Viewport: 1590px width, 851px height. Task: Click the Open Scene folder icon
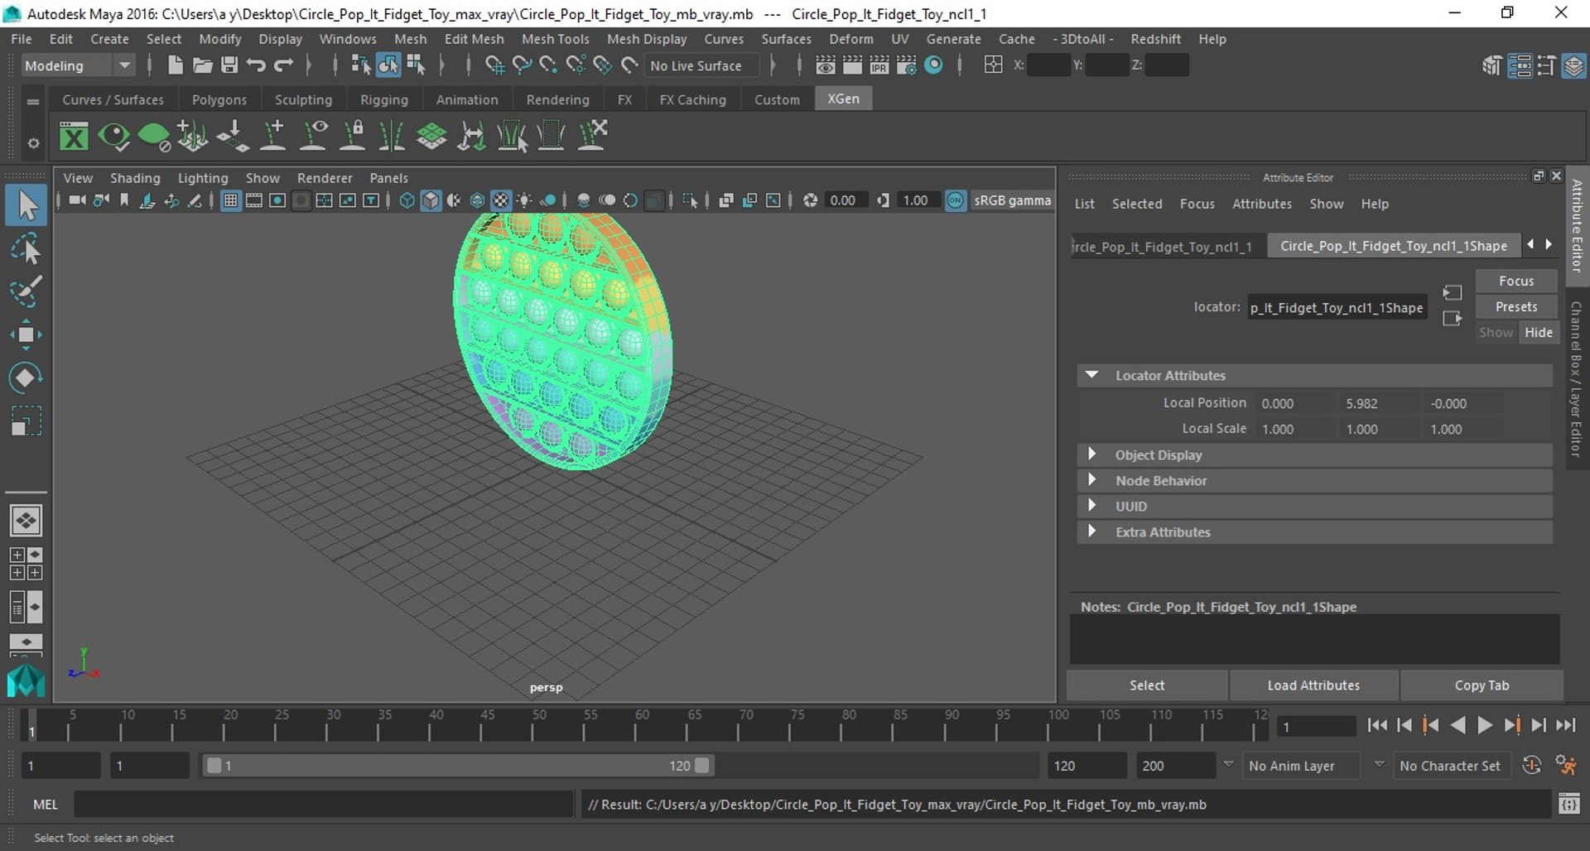click(202, 65)
